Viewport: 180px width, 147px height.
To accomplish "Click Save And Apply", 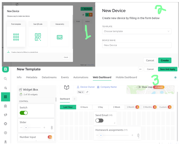I will click(168, 69).
